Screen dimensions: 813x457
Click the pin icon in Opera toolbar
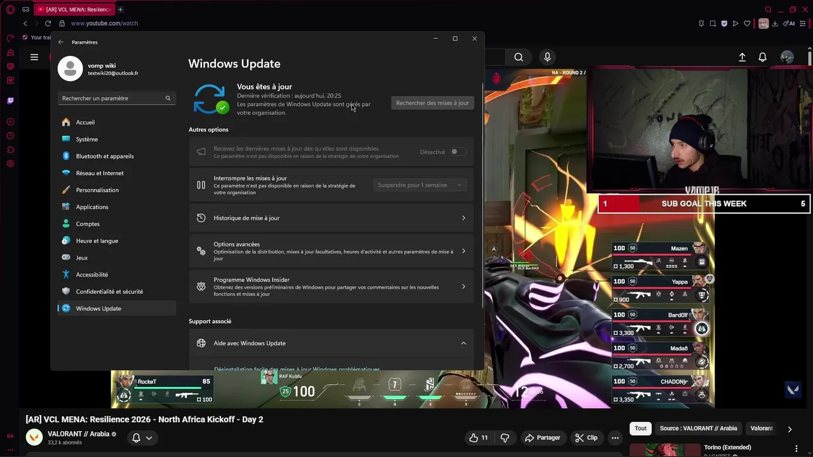tap(701, 23)
